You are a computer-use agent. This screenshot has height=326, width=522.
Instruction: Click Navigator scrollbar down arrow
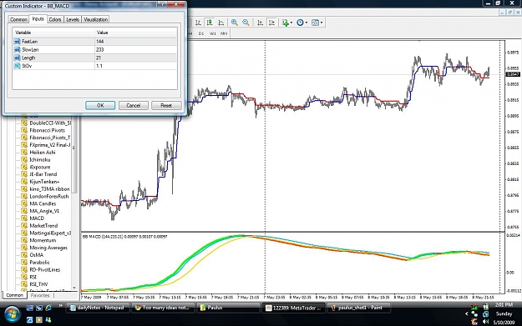tap(73, 288)
